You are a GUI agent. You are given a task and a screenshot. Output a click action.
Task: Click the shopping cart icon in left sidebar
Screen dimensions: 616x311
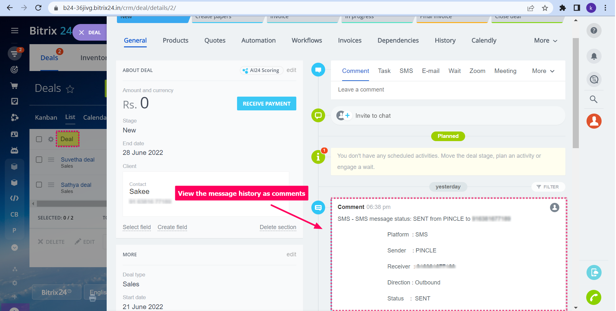point(14,85)
